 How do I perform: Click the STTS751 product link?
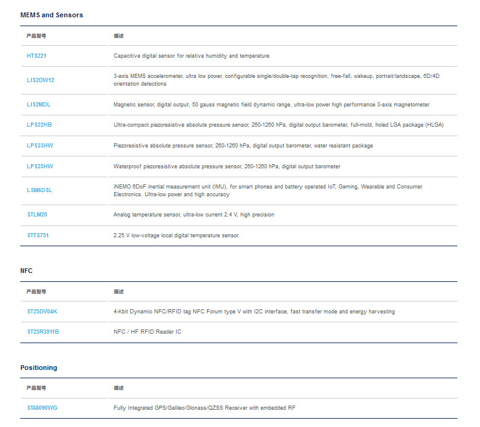(x=38, y=236)
